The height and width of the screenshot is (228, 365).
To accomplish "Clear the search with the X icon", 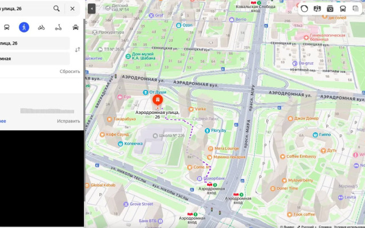I will pyautogui.click(x=72, y=9).
